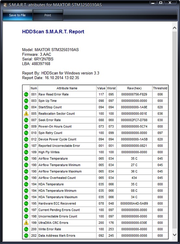Click the Print button
The image size is (180, 244).
pyautogui.click(x=48, y=15)
